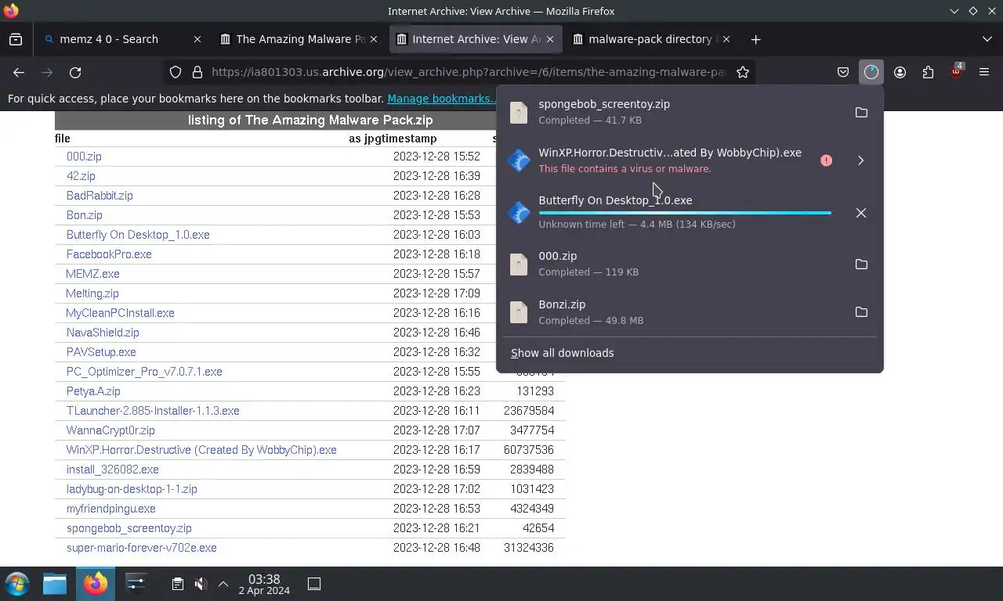Go back one page
Viewport: 1003px width, 601px height.
pos(19,72)
